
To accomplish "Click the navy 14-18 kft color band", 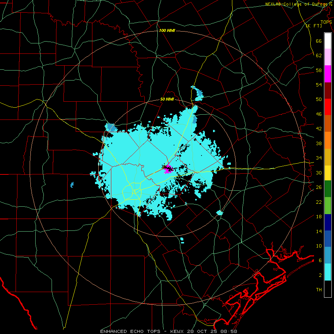I will 328,222.
